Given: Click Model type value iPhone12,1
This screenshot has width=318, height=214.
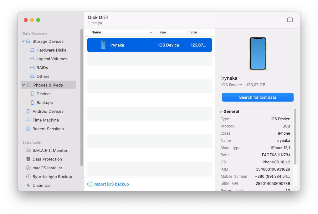Looking at the screenshot, I should (280, 147).
